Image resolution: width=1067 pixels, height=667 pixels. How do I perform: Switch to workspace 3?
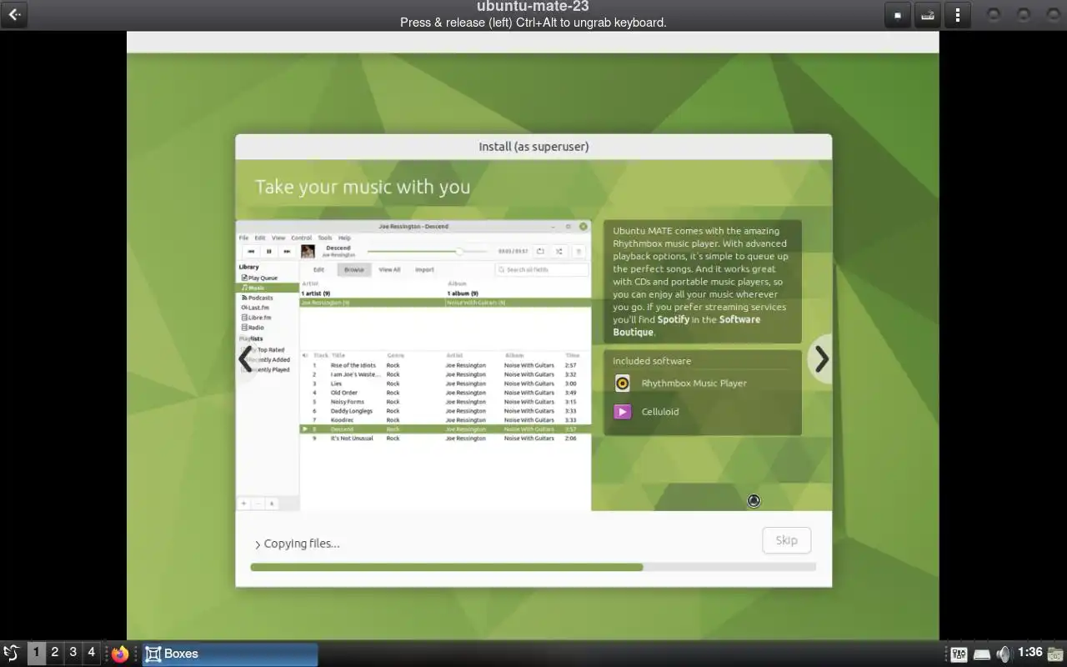[x=73, y=653]
